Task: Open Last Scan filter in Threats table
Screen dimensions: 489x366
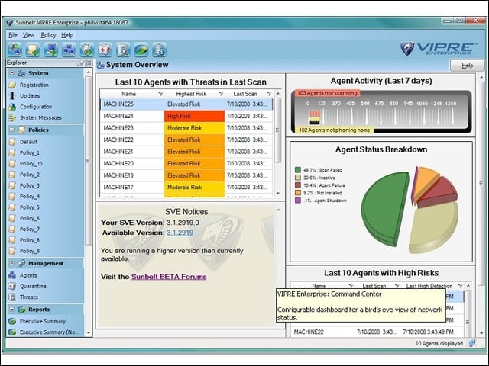Action: 269,94
